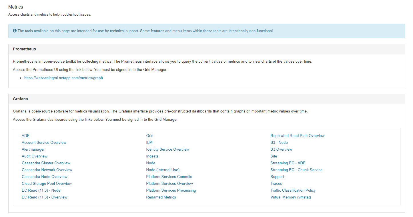Image resolution: width=413 pixels, height=217 pixels.
Task: Open the Renamed Metrics dashboard
Action: [x=161, y=197]
